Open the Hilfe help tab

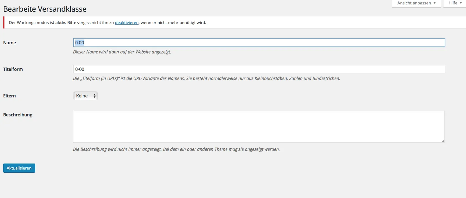click(455, 3)
